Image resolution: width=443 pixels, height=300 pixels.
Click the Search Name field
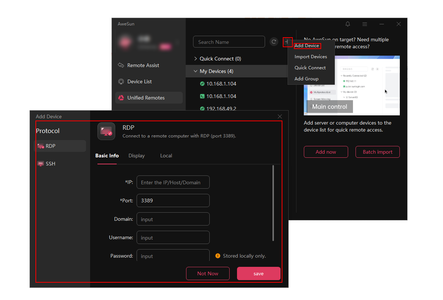pyautogui.click(x=229, y=42)
